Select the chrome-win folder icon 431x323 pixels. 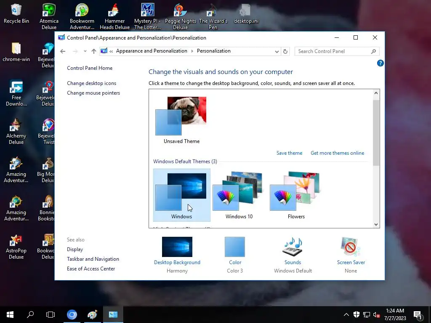point(16,52)
